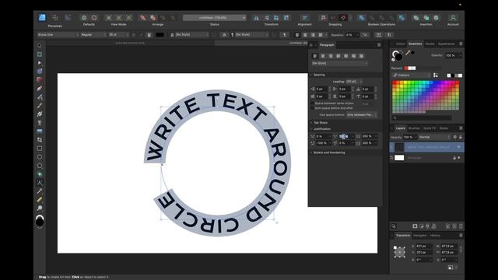Switch to the Colour tab
The width and height of the screenshot is (498, 280).
coord(400,44)
